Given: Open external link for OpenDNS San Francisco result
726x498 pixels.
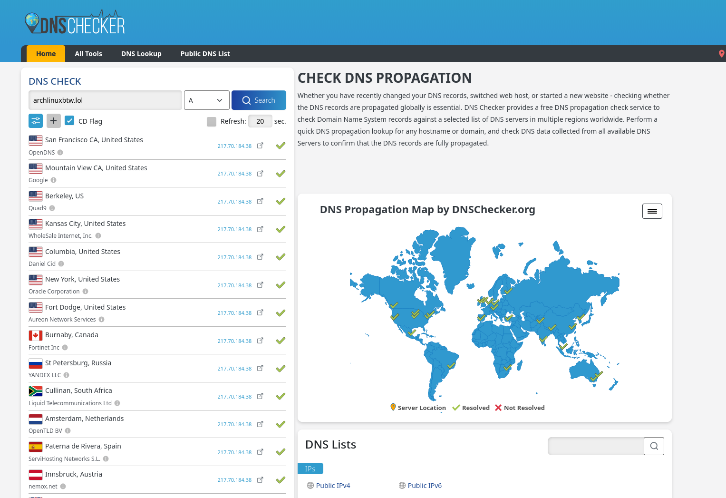Looking at the screenshot, I should click(260, 146).
